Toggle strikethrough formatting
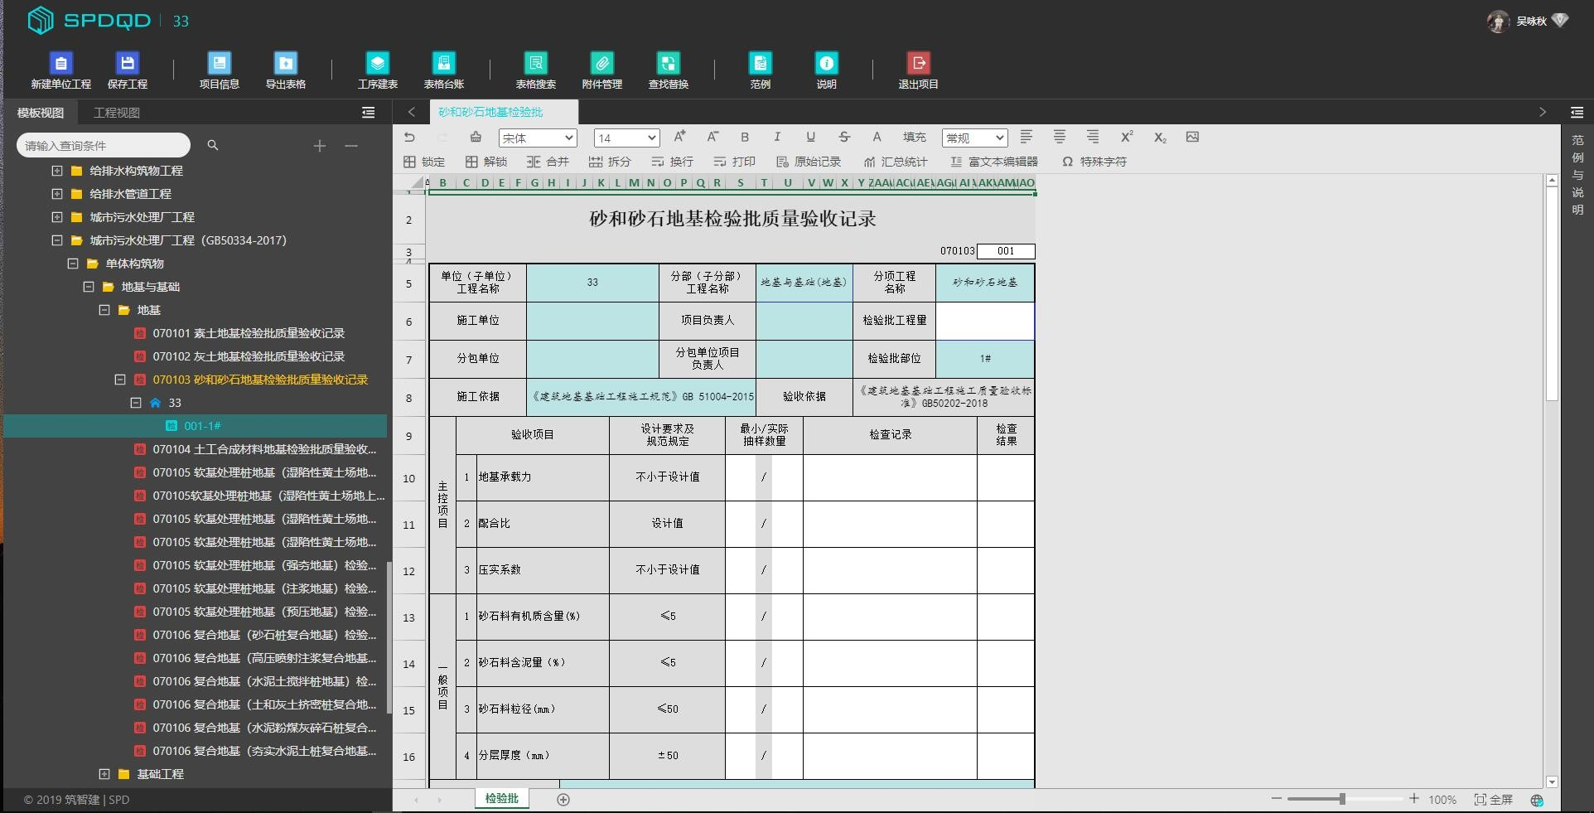The height and width of the screenshot is (813, 1594). pyautogui.click(x=844, y=137)
